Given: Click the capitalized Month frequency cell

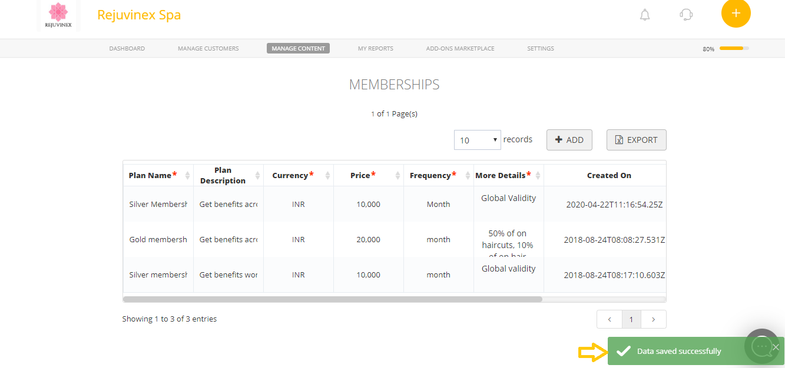Looking at the screenshot, I should click(x=439, y=204).
